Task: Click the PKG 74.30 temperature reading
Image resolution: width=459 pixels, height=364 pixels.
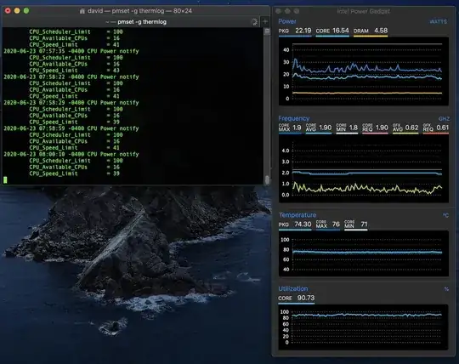Action: pos(295,225)
